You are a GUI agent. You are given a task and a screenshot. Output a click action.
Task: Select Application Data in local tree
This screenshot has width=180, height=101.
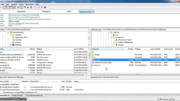click(x=21, y=37)
